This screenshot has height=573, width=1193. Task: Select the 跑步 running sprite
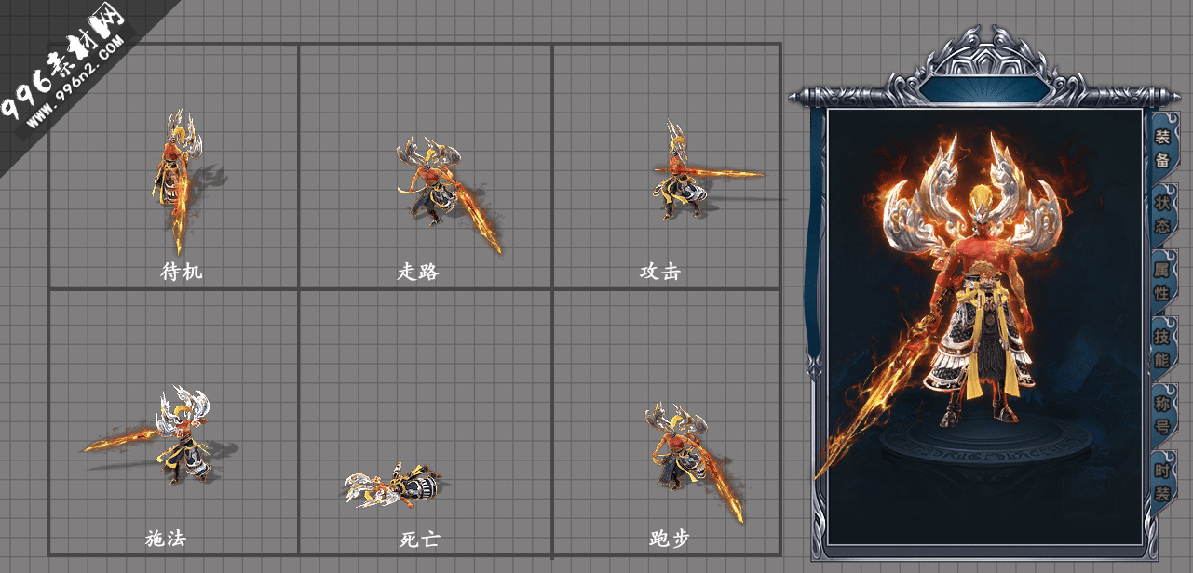[x=694, y=460]
